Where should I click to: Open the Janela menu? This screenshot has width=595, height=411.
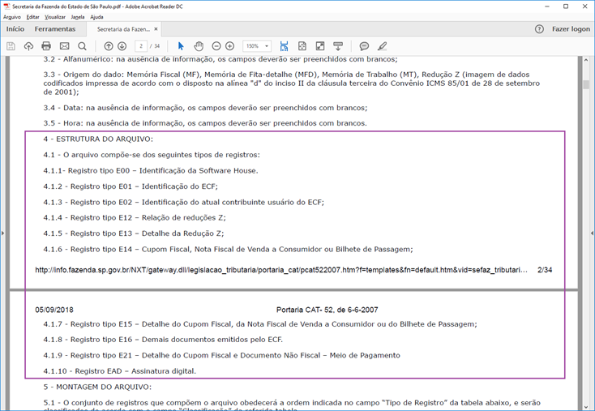click(78, 17)
